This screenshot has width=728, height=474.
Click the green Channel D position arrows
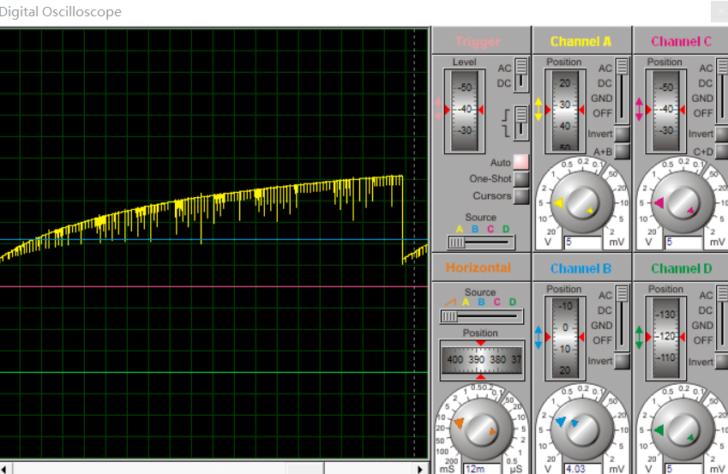pos(639,337)
